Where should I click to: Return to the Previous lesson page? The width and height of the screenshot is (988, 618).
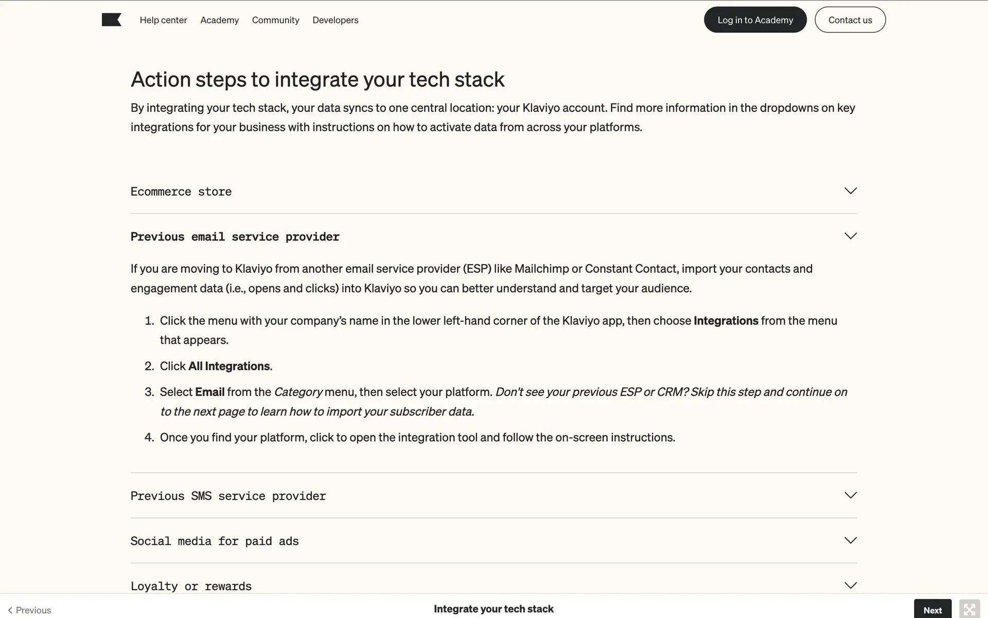[29, 610]
